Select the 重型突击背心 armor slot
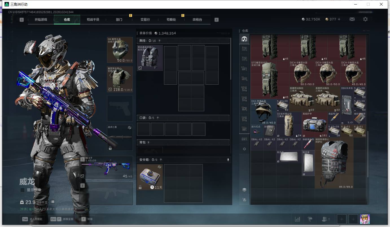Screen dimensions: 390x227 point(120,79)
